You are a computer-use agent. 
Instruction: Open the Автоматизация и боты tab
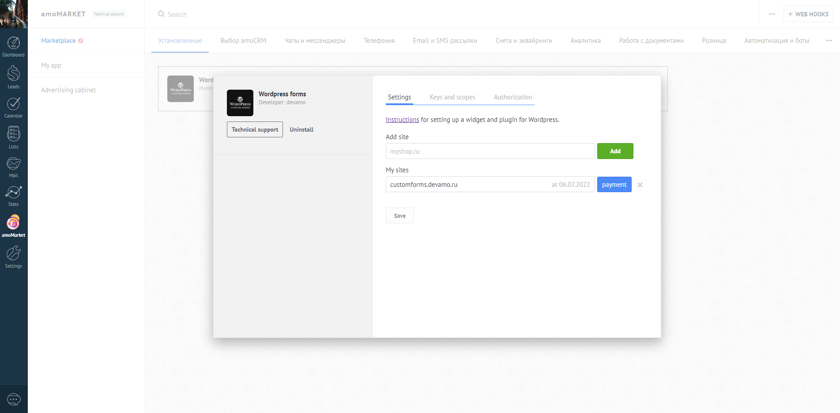(x=776, y=41)
